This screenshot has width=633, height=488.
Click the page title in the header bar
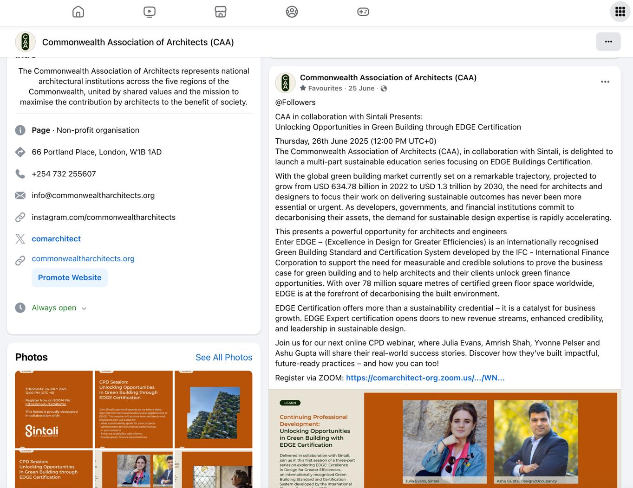(x=138, y=42)
